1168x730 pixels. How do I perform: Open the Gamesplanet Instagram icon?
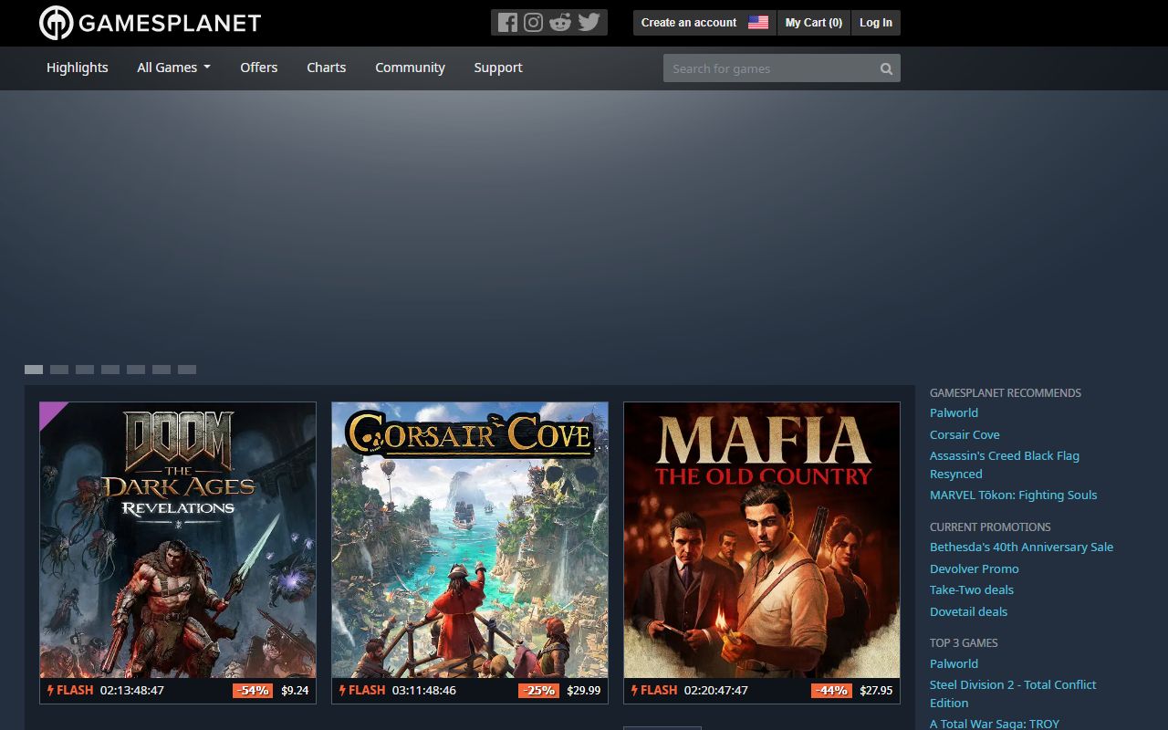(x=534, y=23)
